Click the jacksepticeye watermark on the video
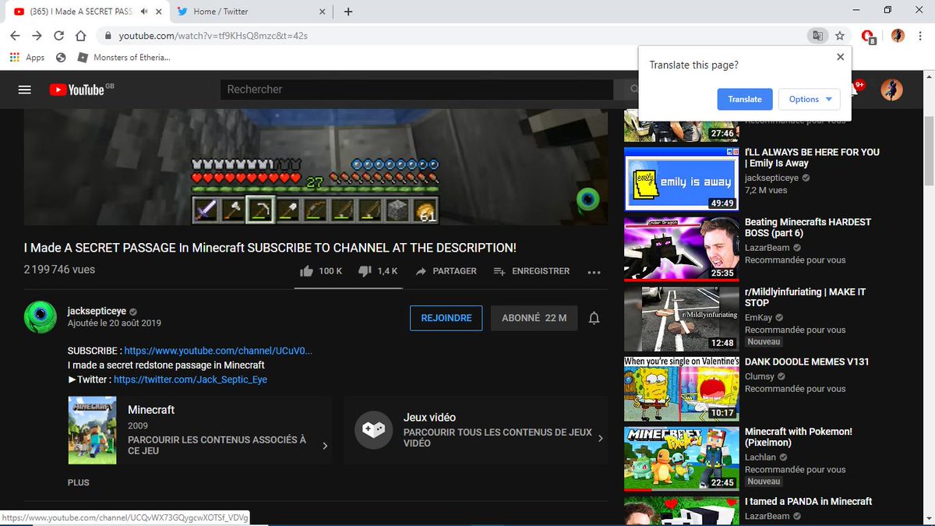 click(x=587, y=199)
